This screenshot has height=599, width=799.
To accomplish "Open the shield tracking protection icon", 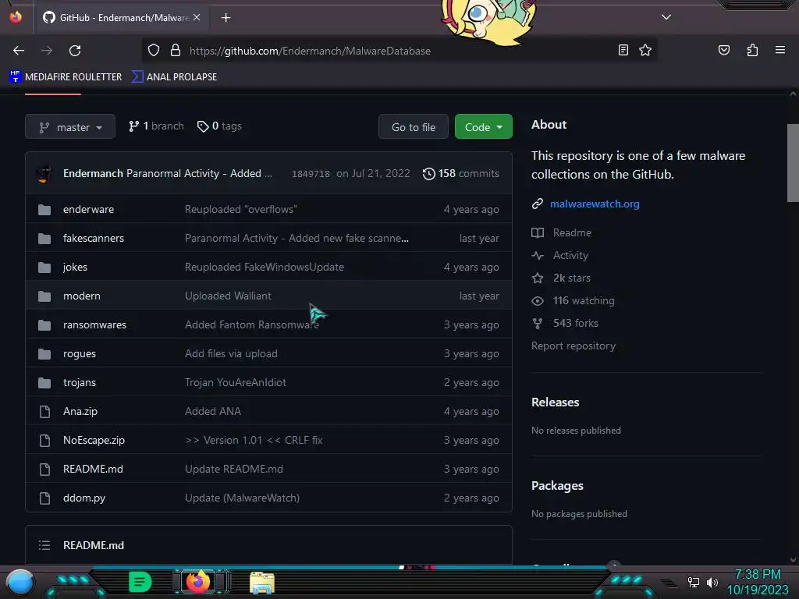I will (154, 51).
